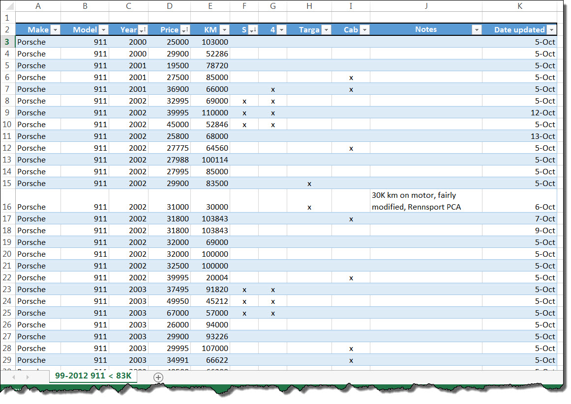Select KM cell 83500

coord(210,184)
